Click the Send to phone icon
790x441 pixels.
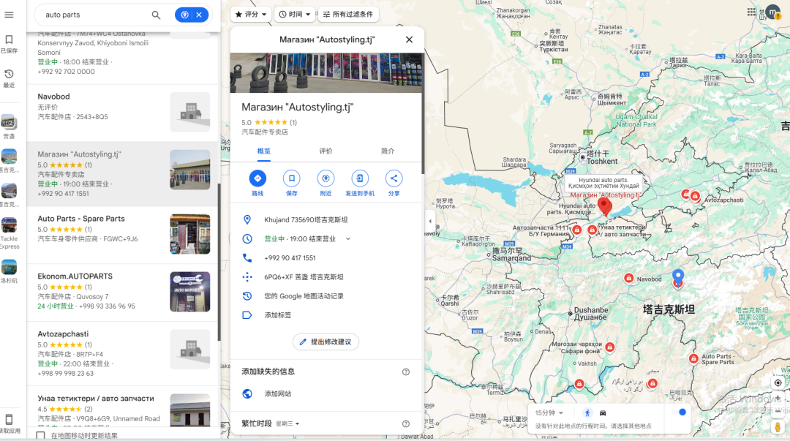pyautogui.click(x=360, y=178)
